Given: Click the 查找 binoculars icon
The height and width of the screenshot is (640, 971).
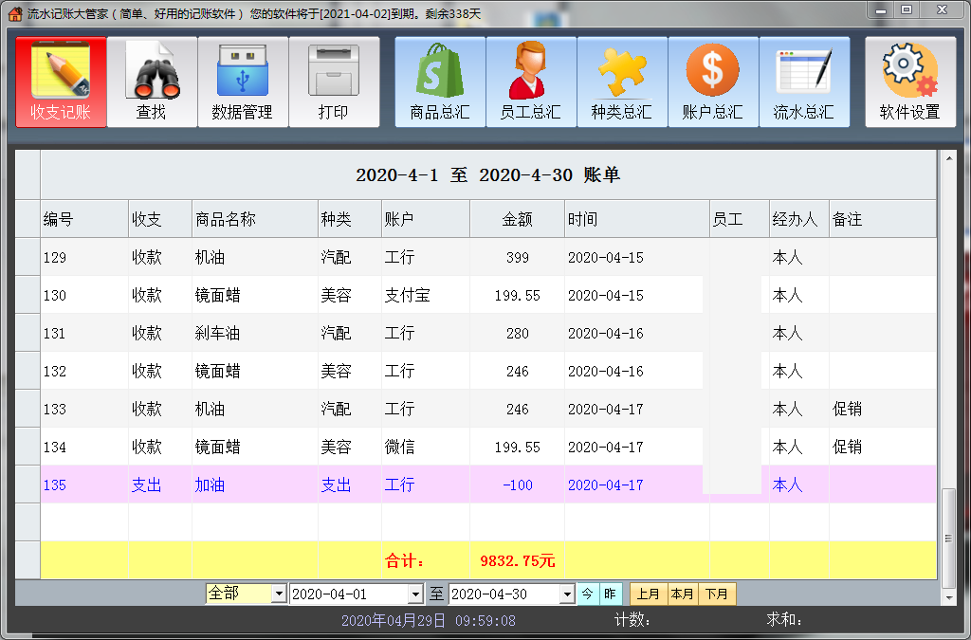Looking at the screenshot, I should [152, 82].
